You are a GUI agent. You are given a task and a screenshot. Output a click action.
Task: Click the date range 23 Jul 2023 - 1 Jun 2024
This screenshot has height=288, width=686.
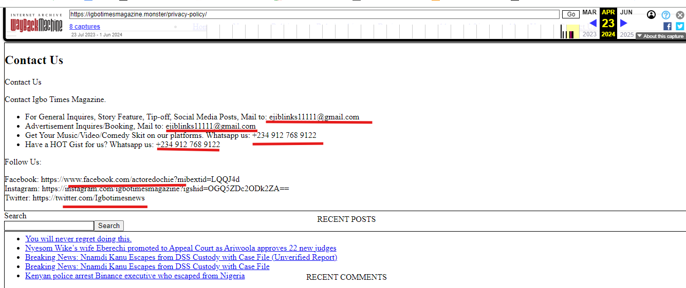(x=97, y=35)
